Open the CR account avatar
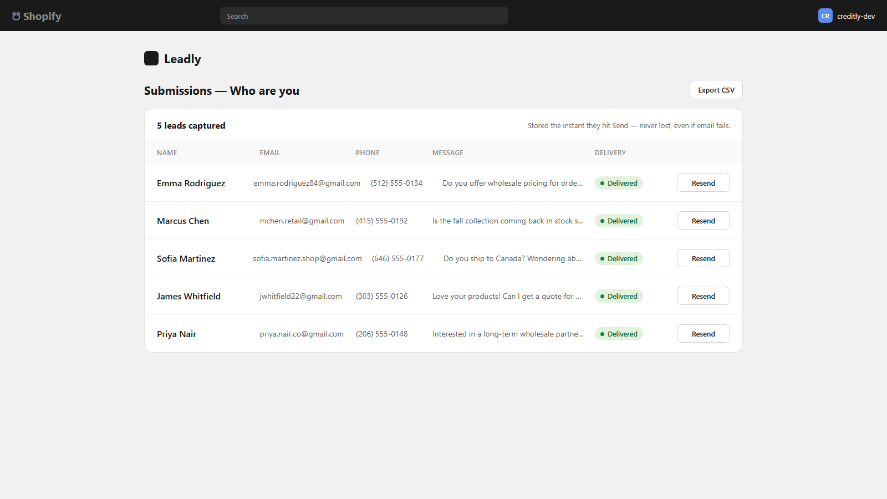Screen dimensions: 887x499 [x=825, y=16]
